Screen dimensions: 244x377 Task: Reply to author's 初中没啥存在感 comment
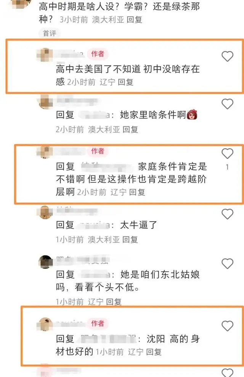pos(125,82)
